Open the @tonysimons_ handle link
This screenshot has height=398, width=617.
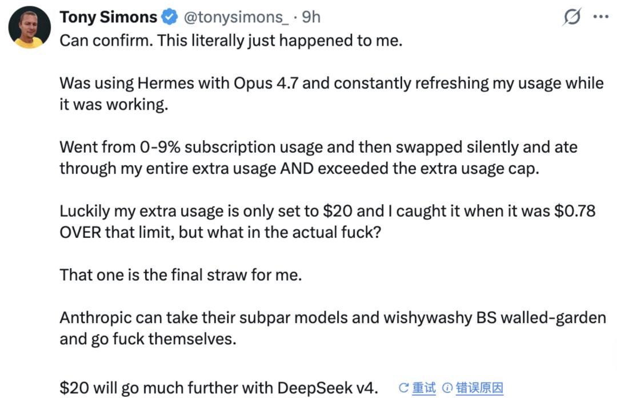click(x=235, y=18)
